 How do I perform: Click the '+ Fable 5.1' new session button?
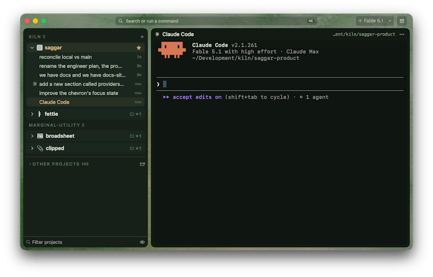coord(371,21)
